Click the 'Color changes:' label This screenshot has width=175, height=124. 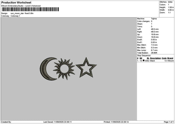click(x=143, y=21)
